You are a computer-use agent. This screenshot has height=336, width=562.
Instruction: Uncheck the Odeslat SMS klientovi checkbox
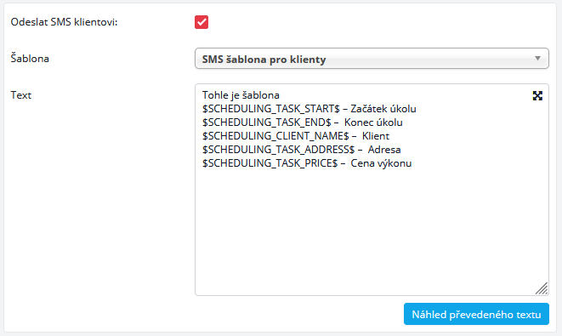click(x=202, y=22)
